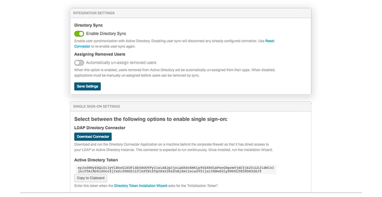Click the Integration Settings panel header

(x=94, y=13)
